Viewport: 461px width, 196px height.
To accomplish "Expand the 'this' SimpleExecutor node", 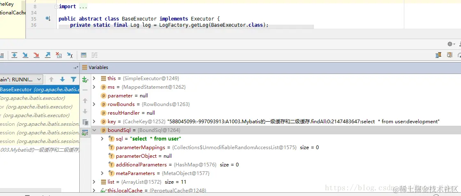I will (x=94, y=78).
